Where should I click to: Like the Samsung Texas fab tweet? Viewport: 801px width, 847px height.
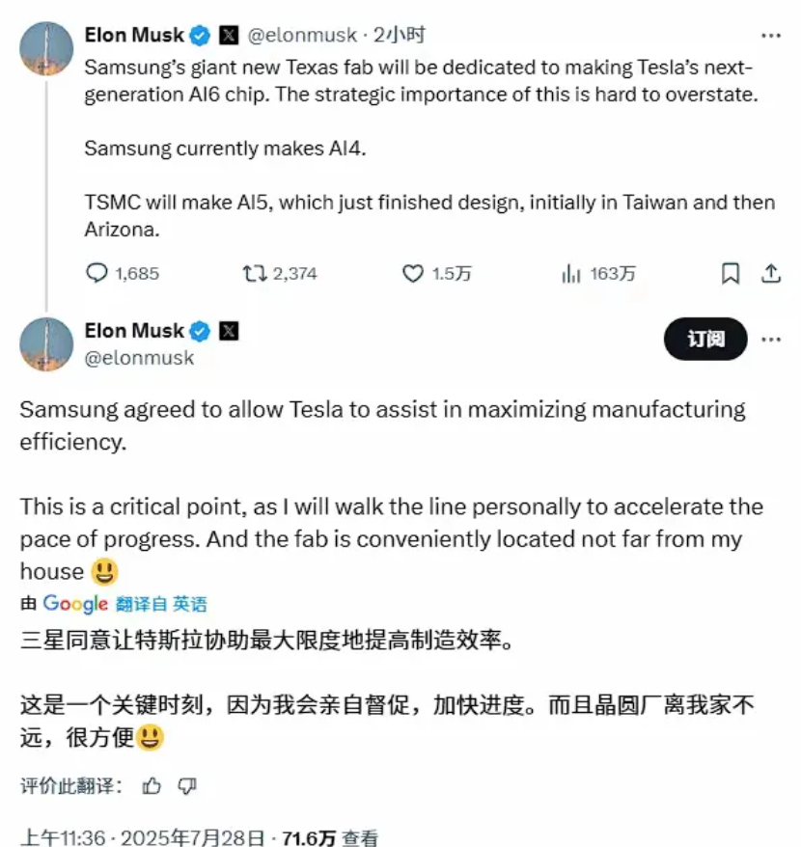[x=413, y=274]
